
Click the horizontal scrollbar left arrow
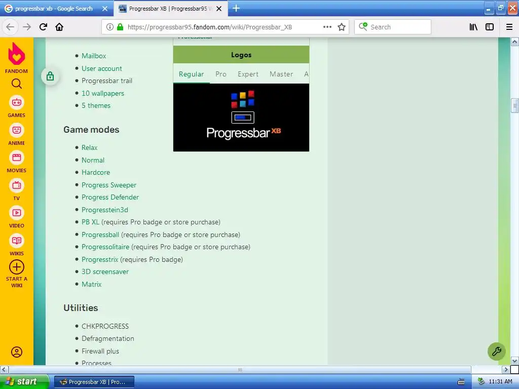coord(4,369)
